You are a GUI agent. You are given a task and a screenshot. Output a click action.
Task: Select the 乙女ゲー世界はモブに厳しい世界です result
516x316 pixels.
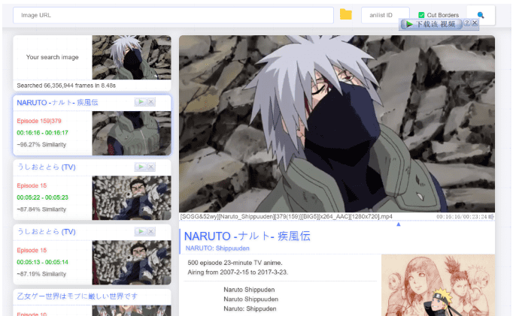click(x=77, y=296)
